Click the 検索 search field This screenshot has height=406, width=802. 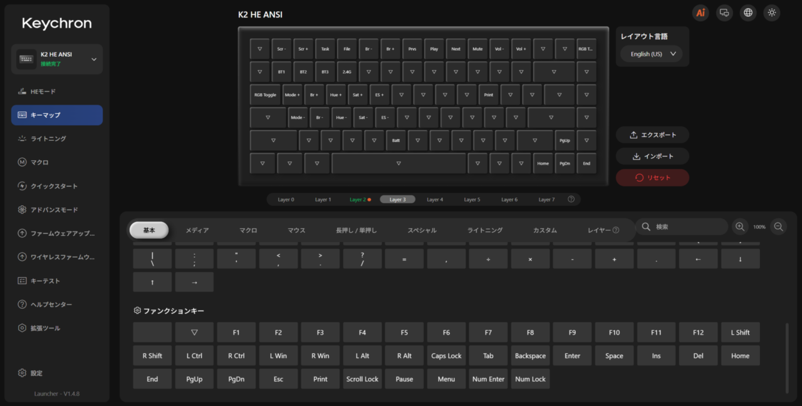tap(682, 226)
